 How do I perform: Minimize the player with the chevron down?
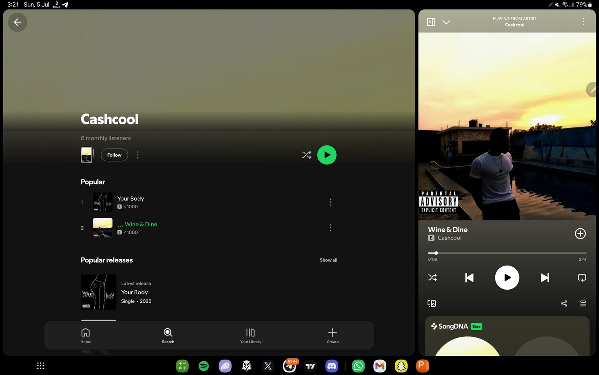tap(446, 22)
